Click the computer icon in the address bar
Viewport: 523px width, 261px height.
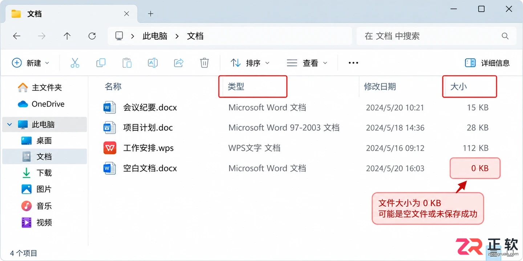click(x=119, y=36)
